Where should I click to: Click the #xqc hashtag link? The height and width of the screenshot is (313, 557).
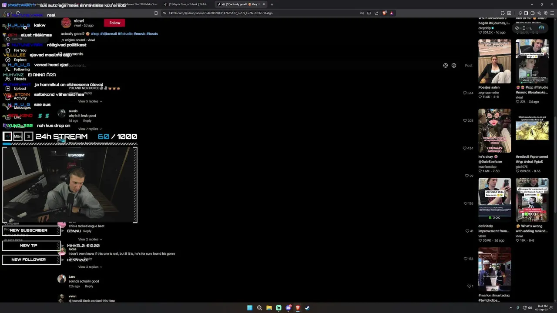tap(95, 33)
